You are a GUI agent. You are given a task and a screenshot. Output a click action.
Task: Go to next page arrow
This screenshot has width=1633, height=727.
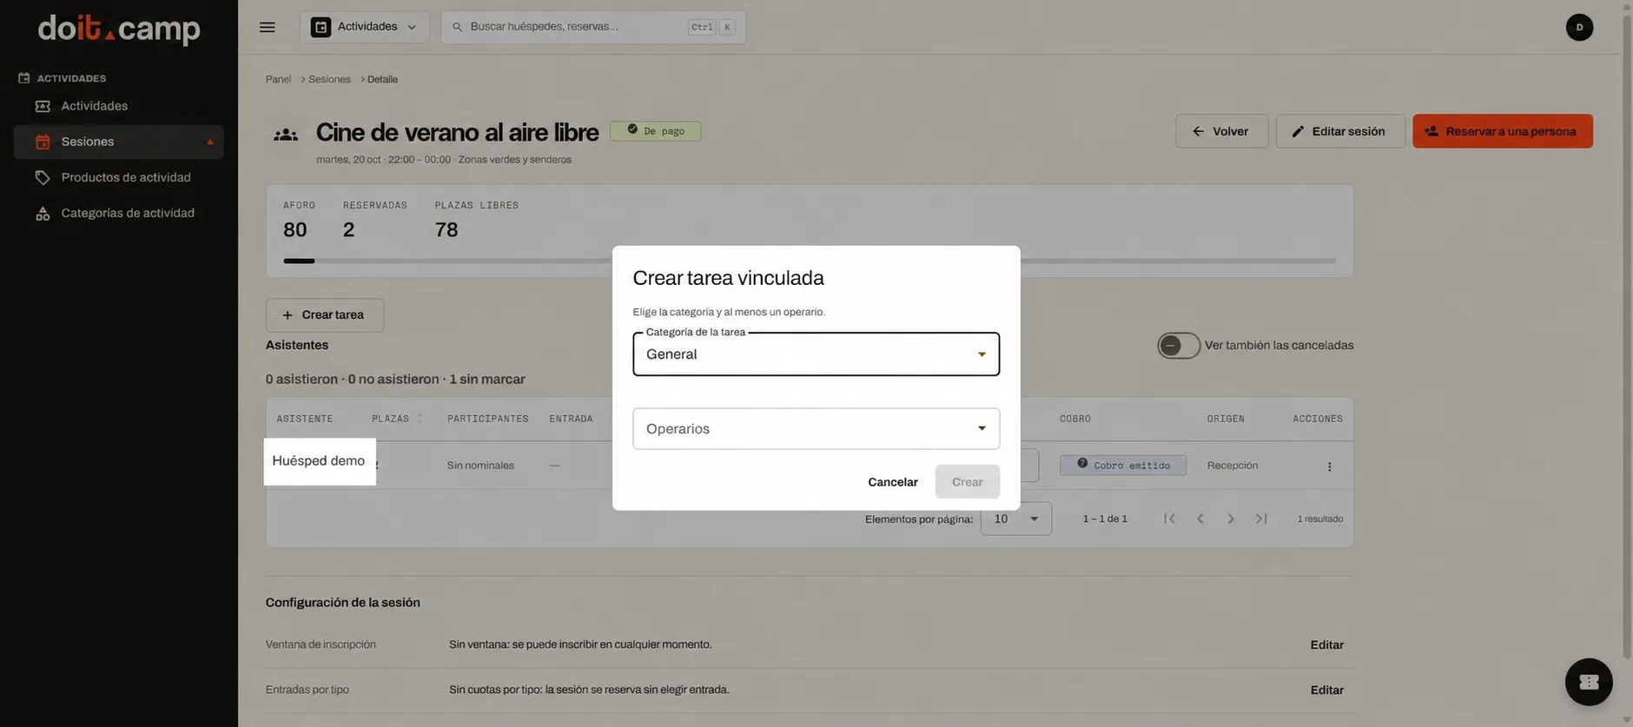tap(1230, 519)
